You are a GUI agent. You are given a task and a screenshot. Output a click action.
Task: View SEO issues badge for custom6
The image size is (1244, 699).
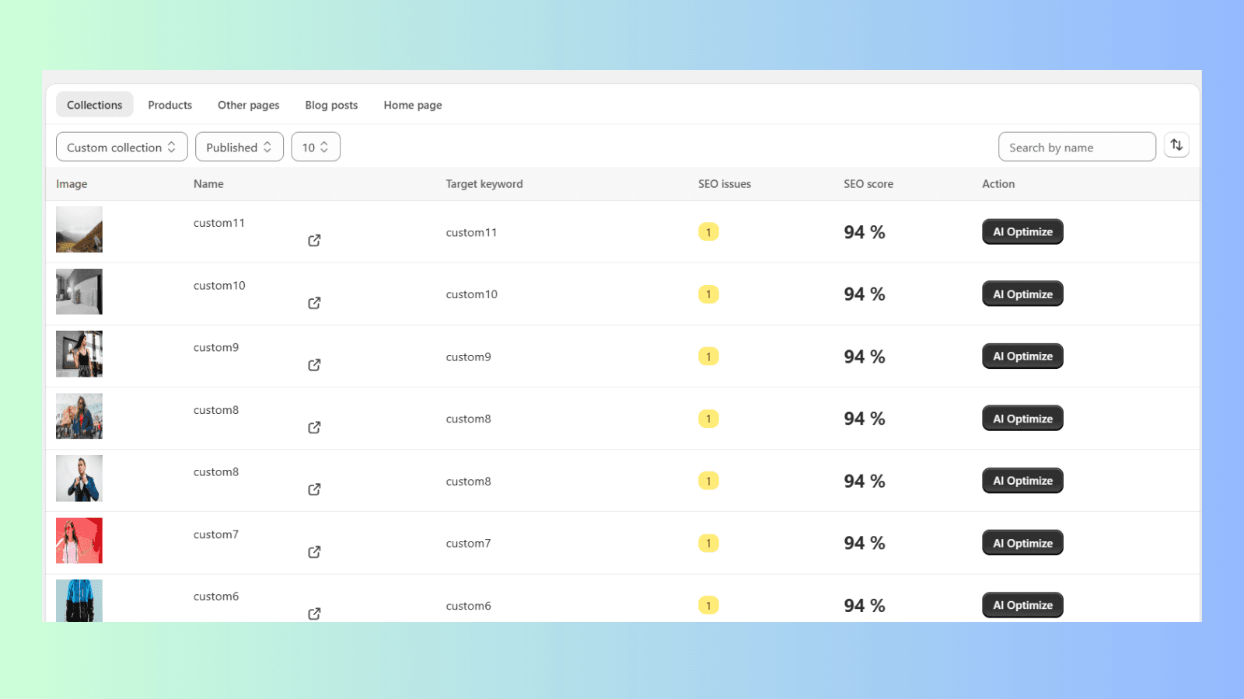point(708,605)
